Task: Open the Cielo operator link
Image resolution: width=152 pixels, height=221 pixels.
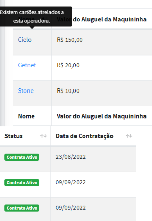Action: [25, 40]
